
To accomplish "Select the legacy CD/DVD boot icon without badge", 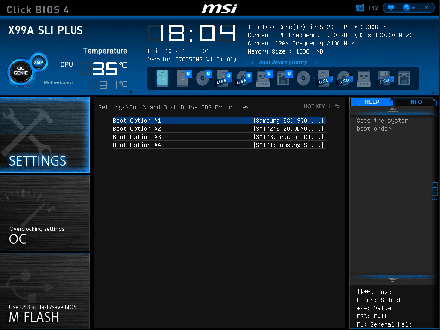I will click(x=303, y=78).
